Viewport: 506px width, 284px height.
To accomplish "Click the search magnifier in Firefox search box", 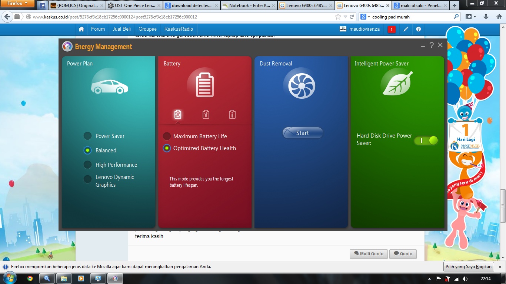I will click(x=456, y=17).
